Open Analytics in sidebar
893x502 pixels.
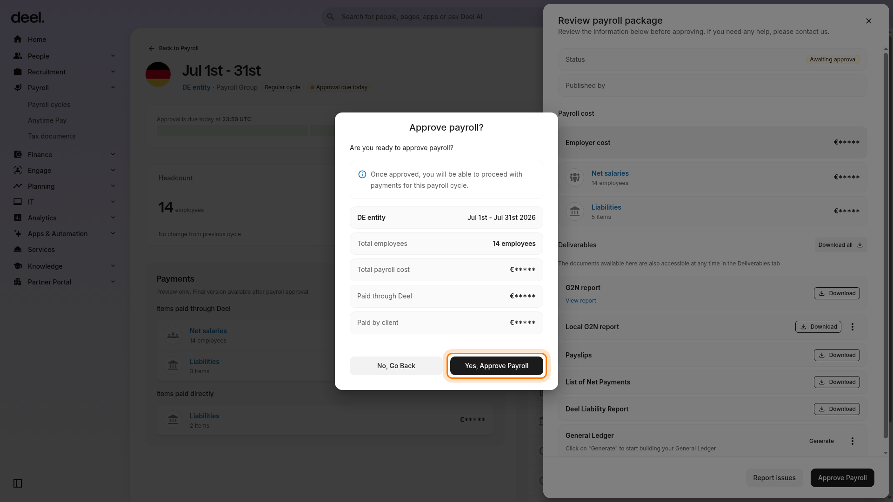pos(42,218)
